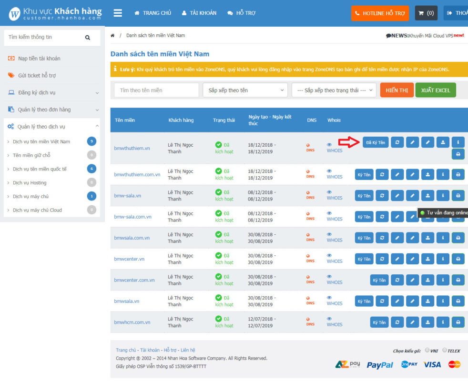468x381 pixels.
Task: Open the shopping cart (0)
Action: (426, 13)
